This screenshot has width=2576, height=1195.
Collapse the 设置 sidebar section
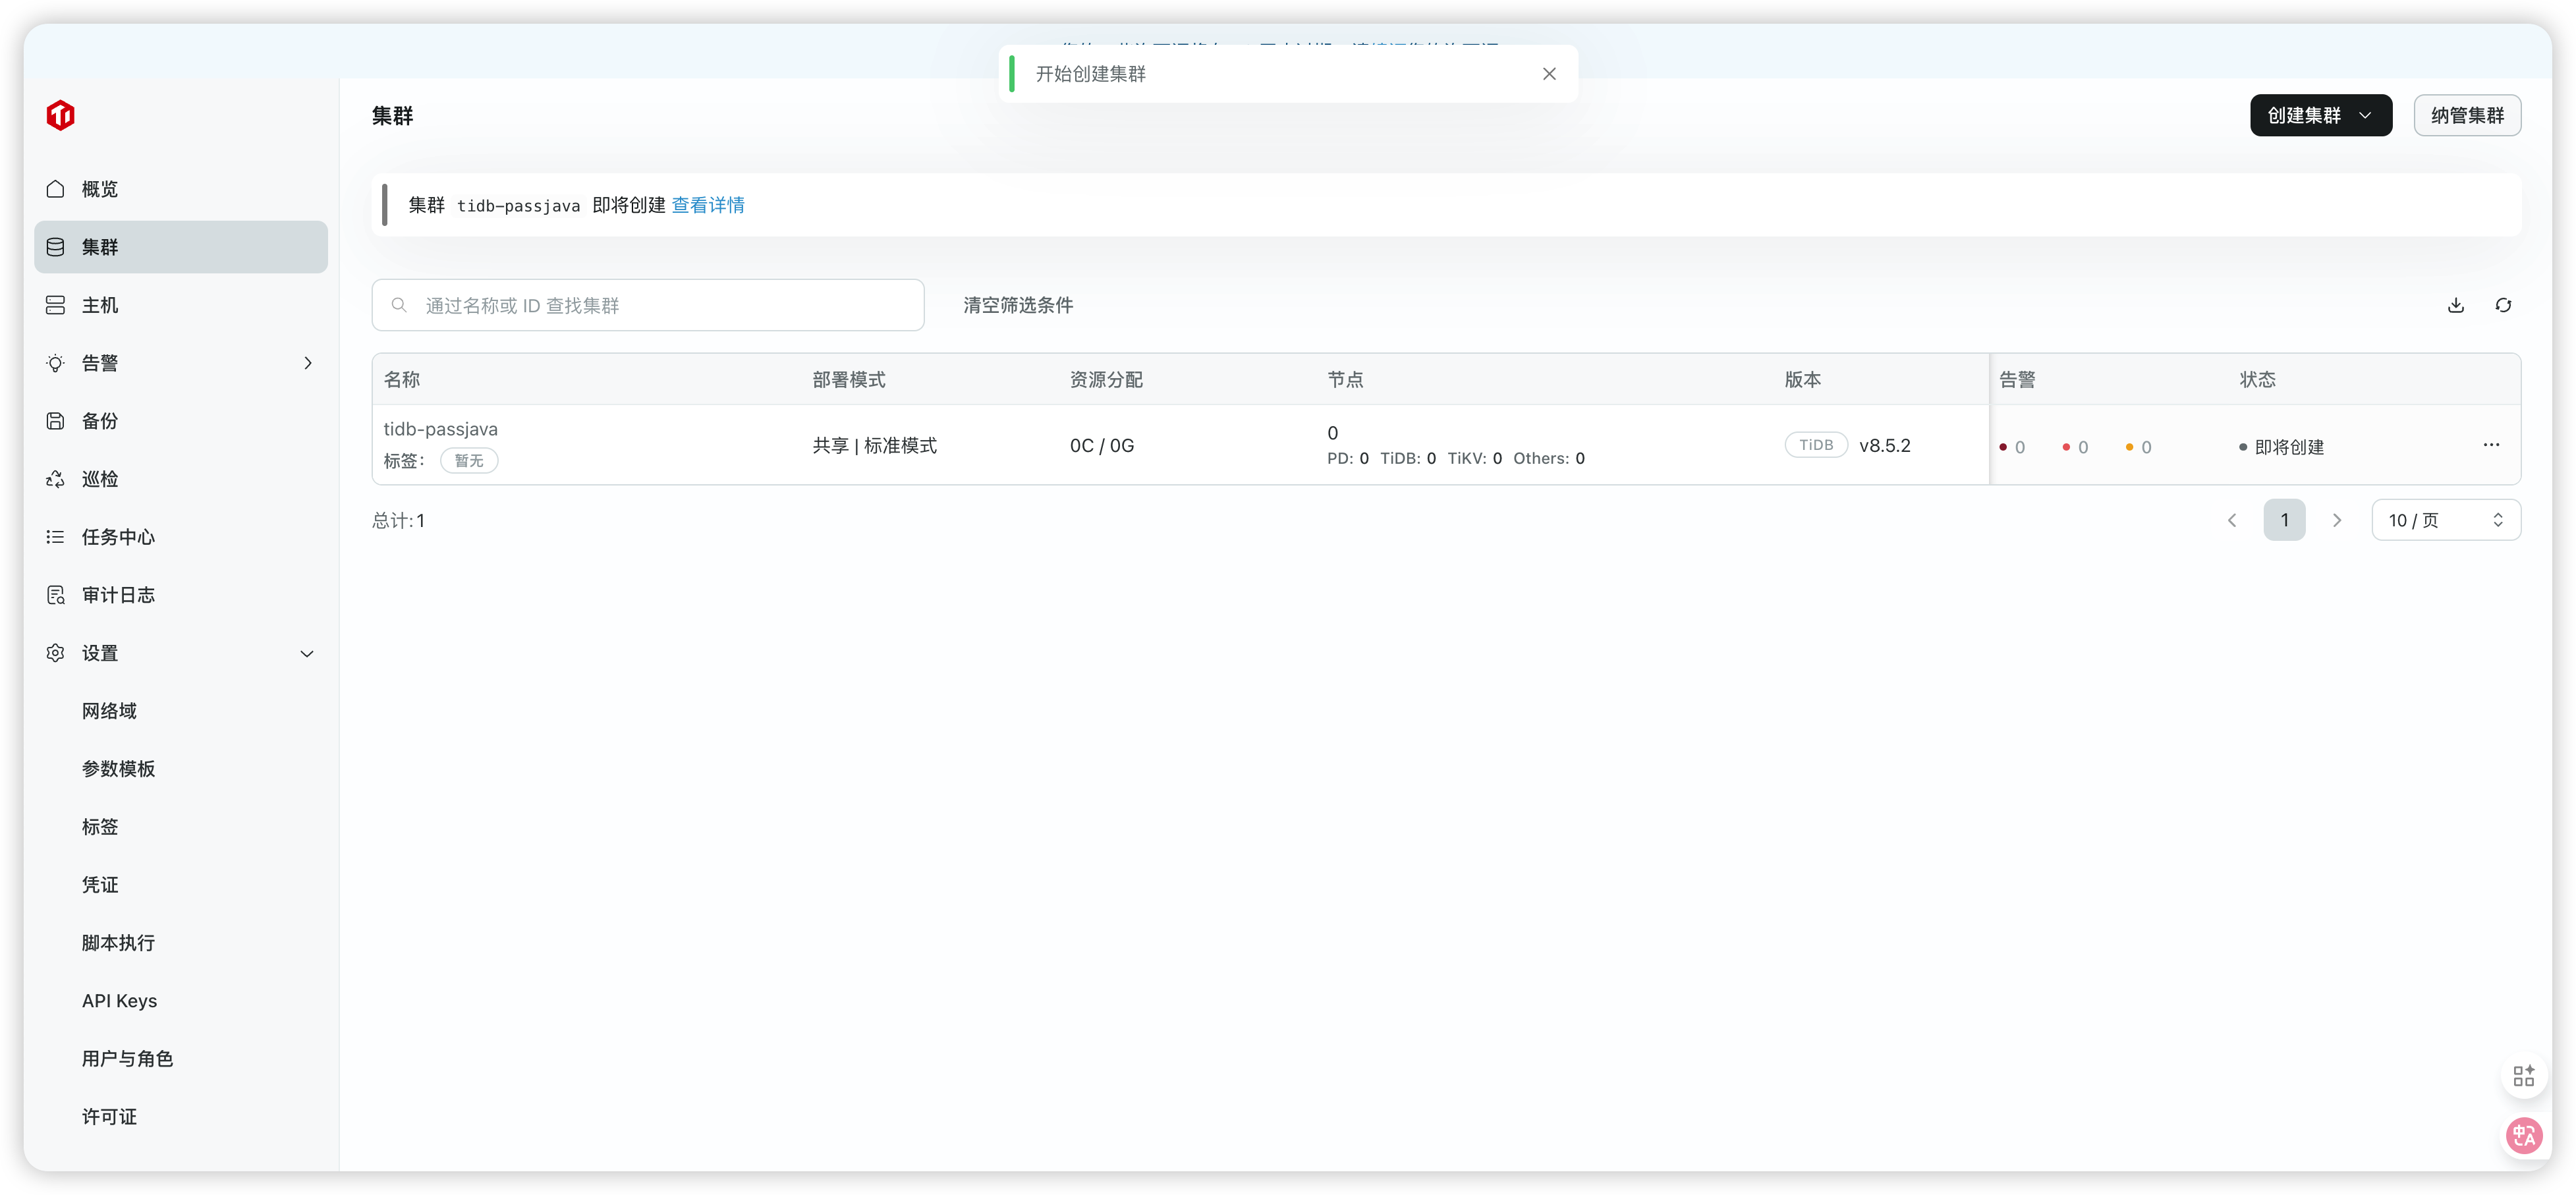(x=307, y=653)
